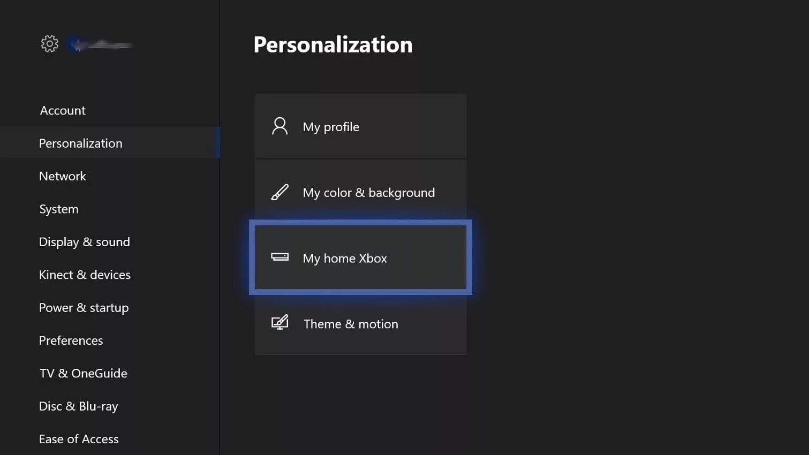Open the Preferences category
This screenshot has width=809, height=455.
(x=71, y=340)
